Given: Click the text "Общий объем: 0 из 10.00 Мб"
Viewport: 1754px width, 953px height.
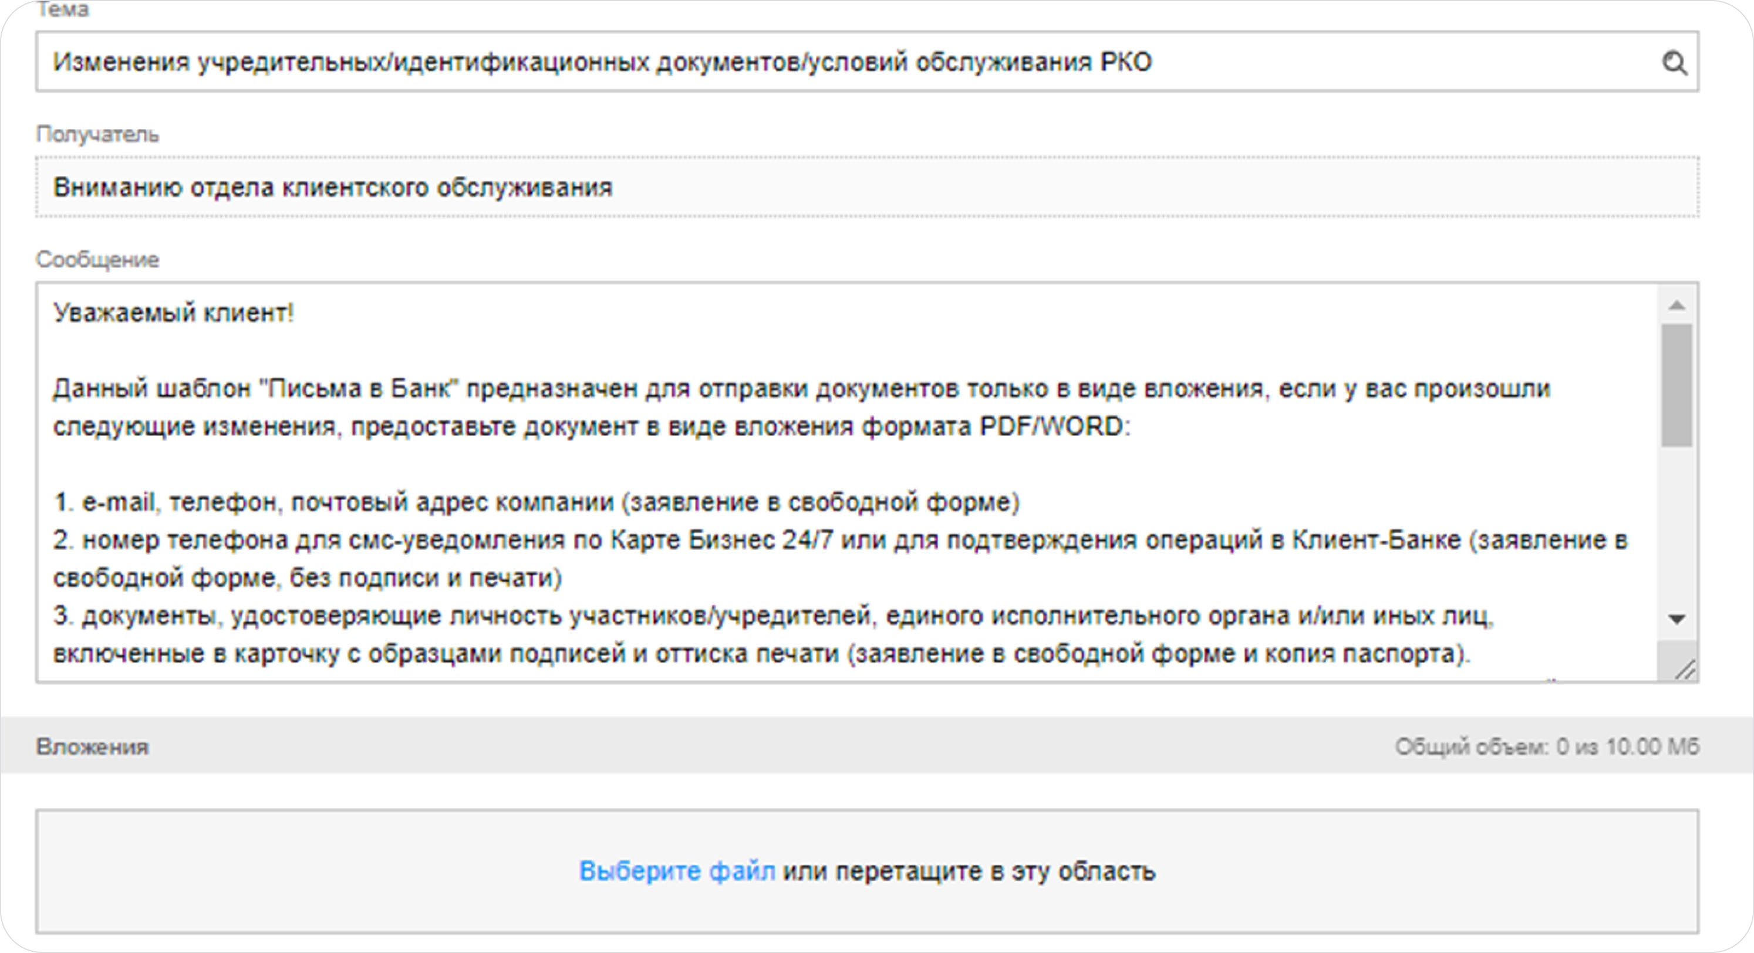Looking at the screenshot, I should click(1547, 747).
